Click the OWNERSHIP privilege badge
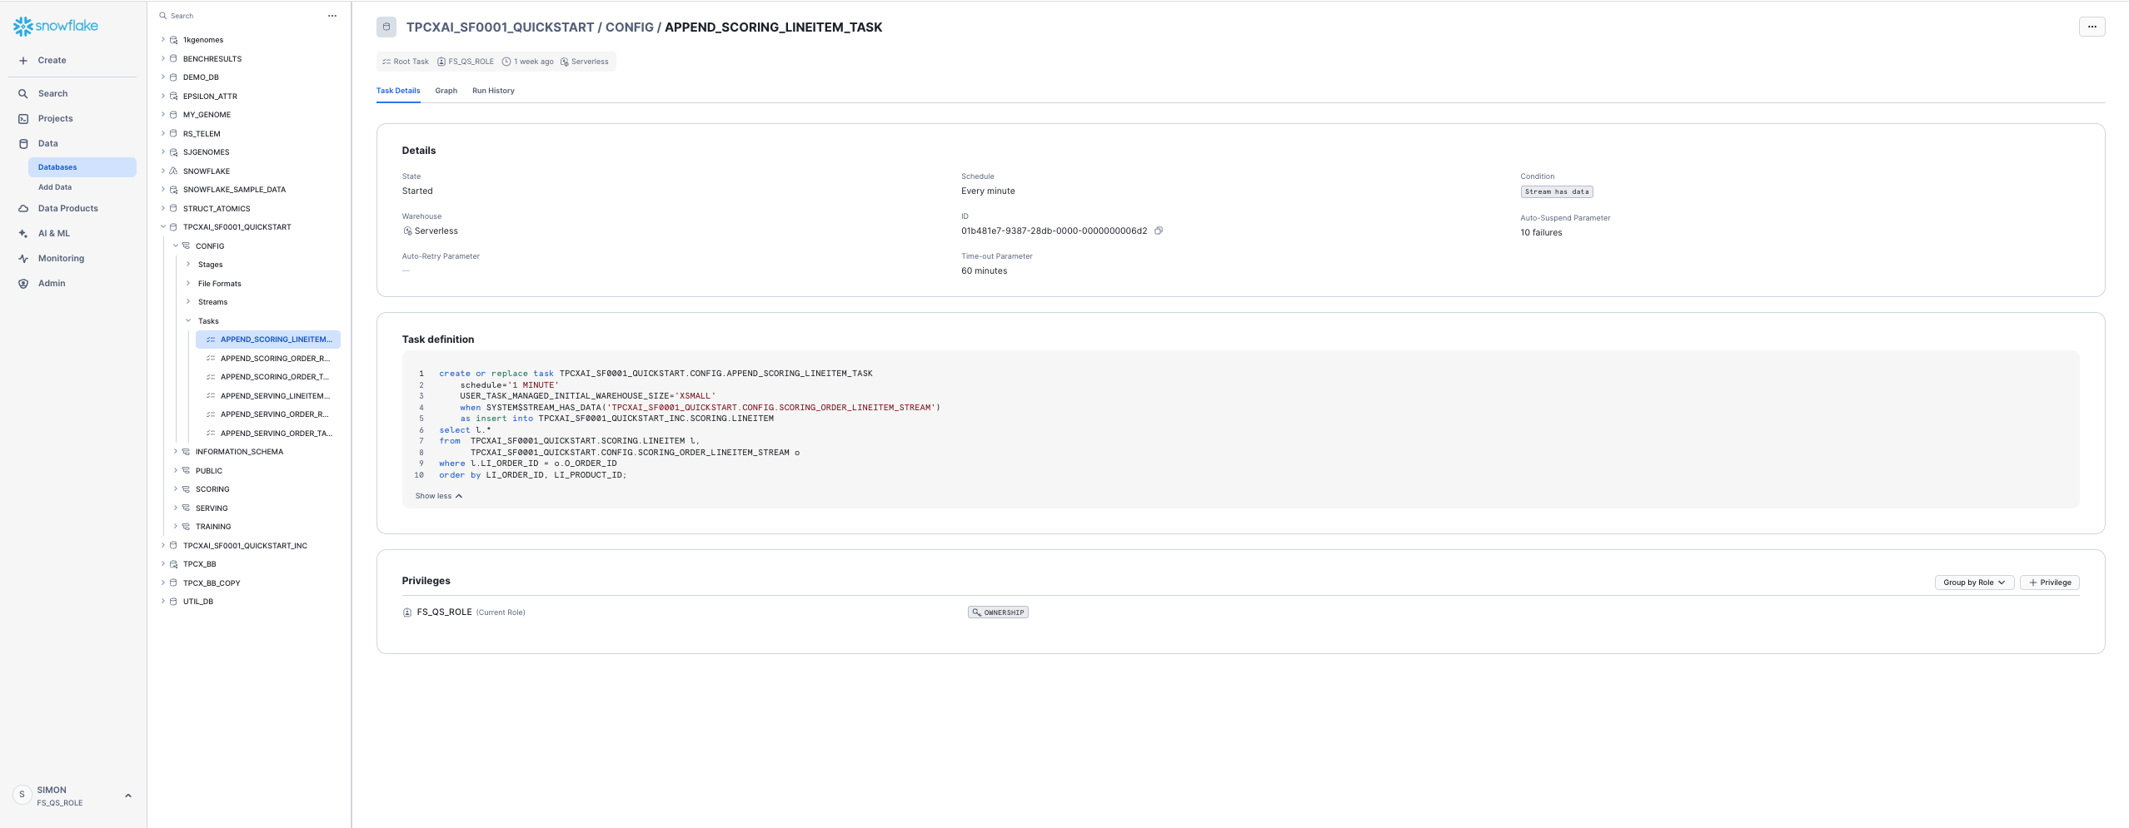Screen dimensions: 2129x828 tap(998, 612)
